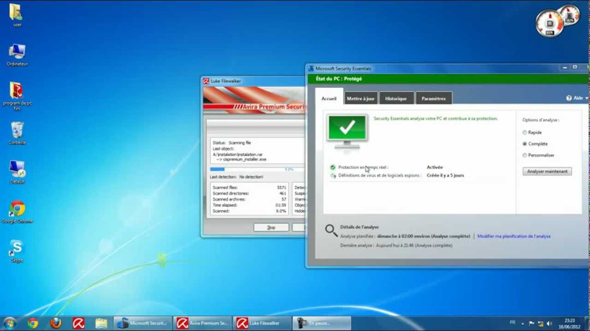Click the 'Créée il y a 5 jours' text
The image size is (590, 331).
pyautogui.click(x=445, y=176)
